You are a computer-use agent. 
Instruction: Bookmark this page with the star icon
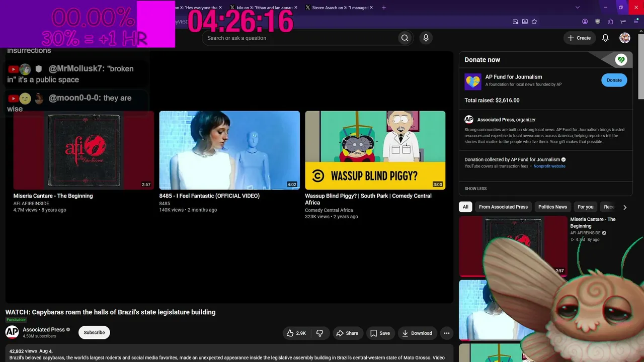534,22
